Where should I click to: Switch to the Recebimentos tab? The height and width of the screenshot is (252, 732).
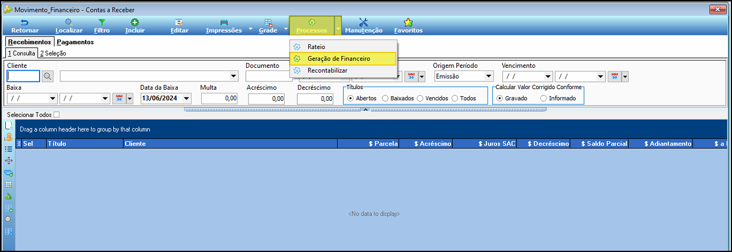coord(30,42)
